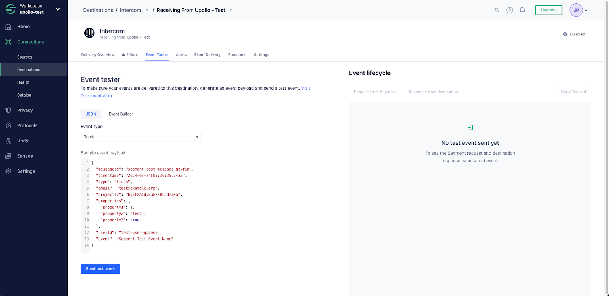Image resolution: width=609 pixels, height=296 pixels.
Task: Expand the Receiving From Upollo dropdown arrow
Action: 231,10
